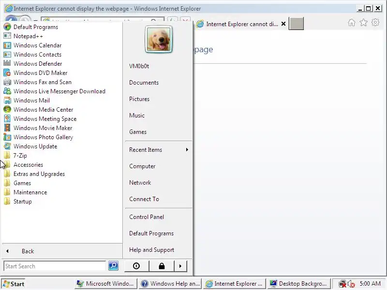The height and width of the screenshot is (290, 387).
Task: Open Control Panel
Action: [x=147, y=217]
